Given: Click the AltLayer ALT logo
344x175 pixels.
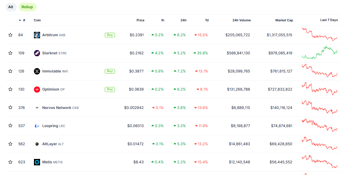Looking at the screenshot, I should (37, 143).
